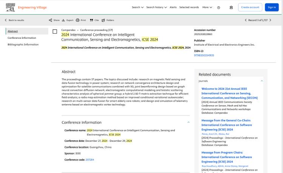Open the help question mark icon
The image size is (283, 173).
pyautogui.click(x=219, y=7)
